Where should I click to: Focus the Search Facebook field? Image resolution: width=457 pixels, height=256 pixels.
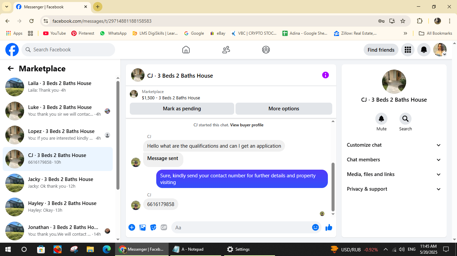[x=68, y=50]
